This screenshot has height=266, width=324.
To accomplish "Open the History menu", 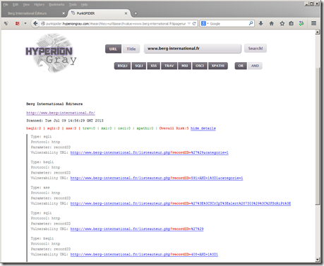I will 39,4.
